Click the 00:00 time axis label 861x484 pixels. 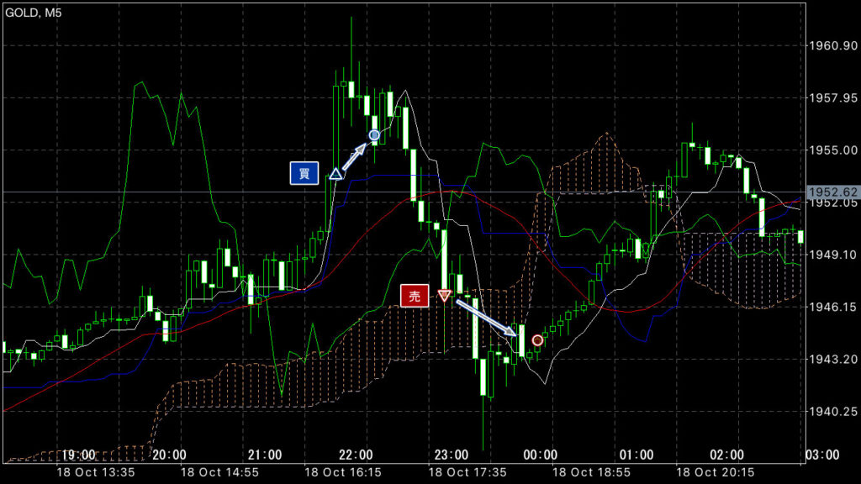(x=540, y=455)
